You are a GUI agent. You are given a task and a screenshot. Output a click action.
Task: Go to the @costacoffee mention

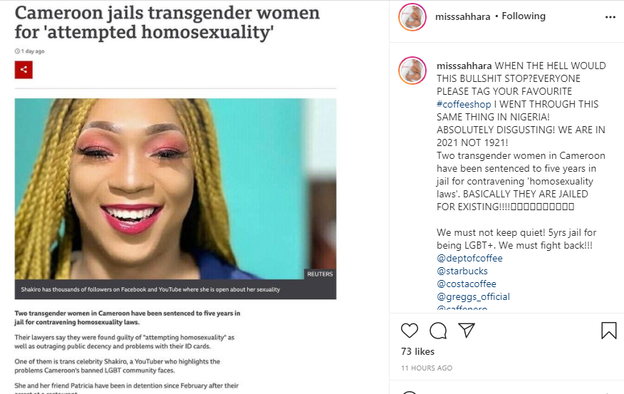(x=467, y=284)
